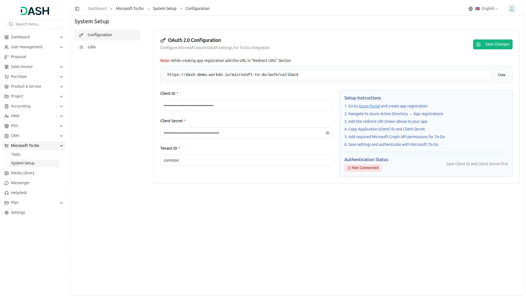The height and width of the screenshot is (296, 526).
Task: Open the Messenger menu item
Action: 34,183
